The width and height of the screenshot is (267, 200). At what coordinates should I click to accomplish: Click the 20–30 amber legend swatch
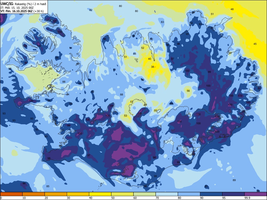(56, 194)
